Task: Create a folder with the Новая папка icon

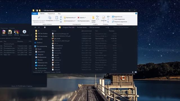Action: click(x=93, y=18)
